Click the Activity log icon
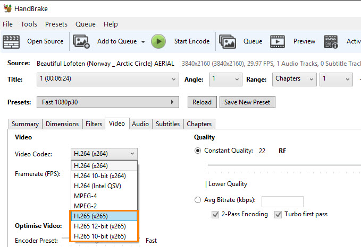Screen dimensions: 361x247 (x=331, y=41)
